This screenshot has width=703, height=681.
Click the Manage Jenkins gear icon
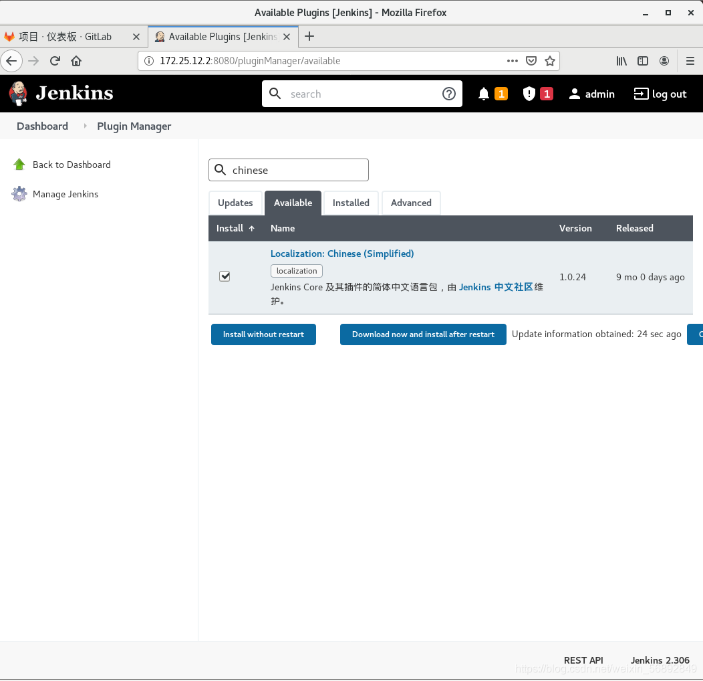19,194
